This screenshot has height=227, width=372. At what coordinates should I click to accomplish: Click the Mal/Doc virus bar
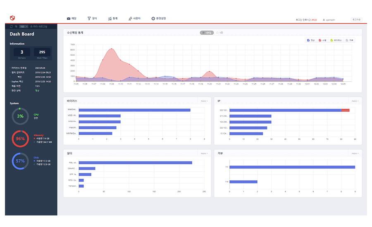134,110
